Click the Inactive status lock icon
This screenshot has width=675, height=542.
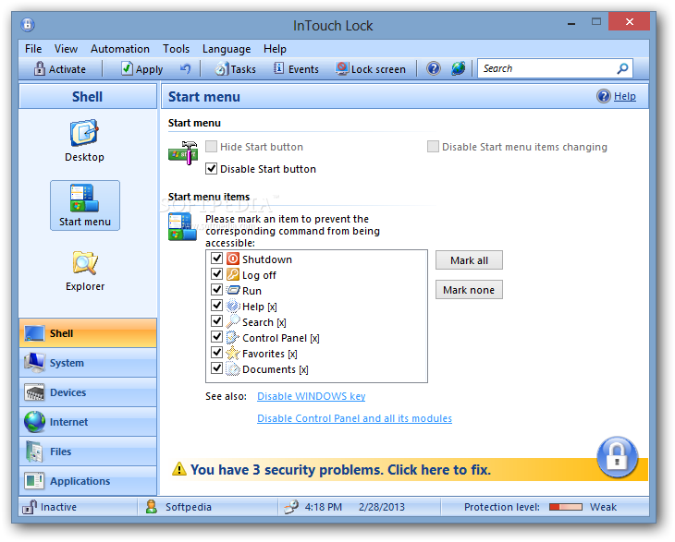(30, 507)
